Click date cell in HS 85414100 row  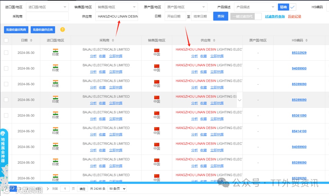[26, 131]
